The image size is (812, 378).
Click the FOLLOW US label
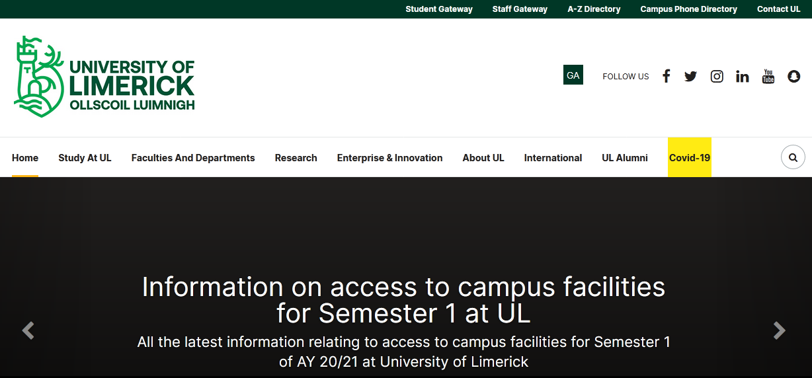pos(626,77)
